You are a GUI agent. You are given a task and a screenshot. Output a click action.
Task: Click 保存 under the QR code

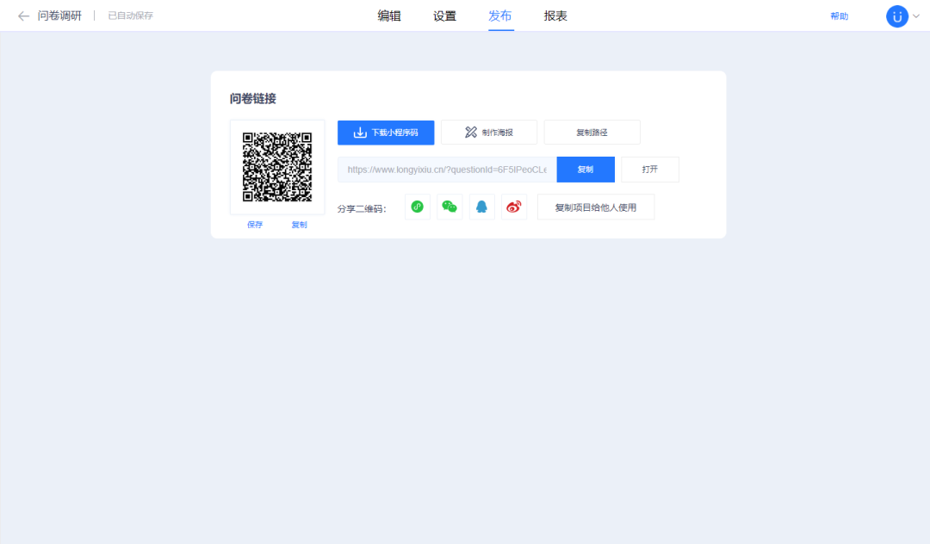255,225
